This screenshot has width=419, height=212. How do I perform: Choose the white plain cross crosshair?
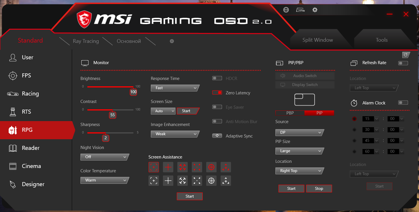168,181
